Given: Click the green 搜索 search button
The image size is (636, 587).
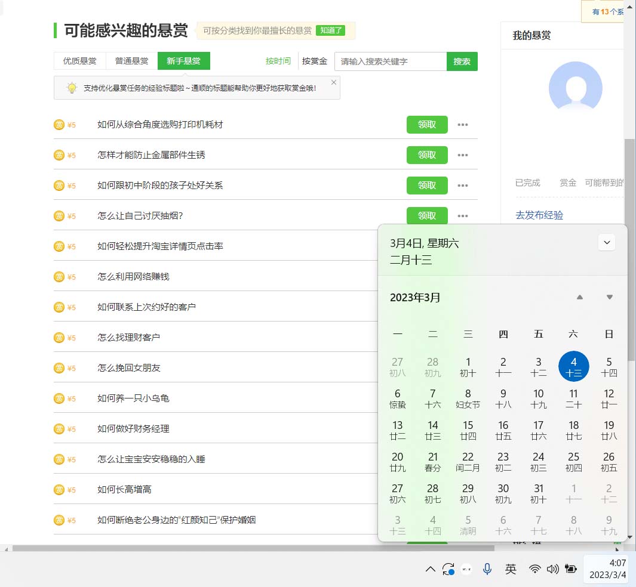Looking at the screenshot, I should [462, 61].
